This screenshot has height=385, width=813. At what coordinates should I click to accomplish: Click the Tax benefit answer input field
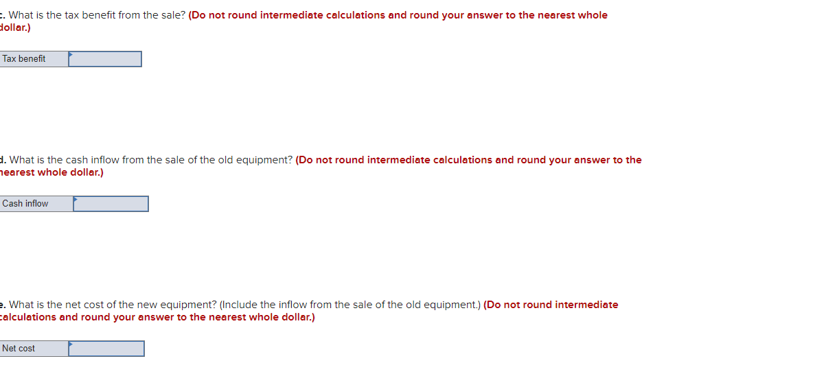[105, 59]
